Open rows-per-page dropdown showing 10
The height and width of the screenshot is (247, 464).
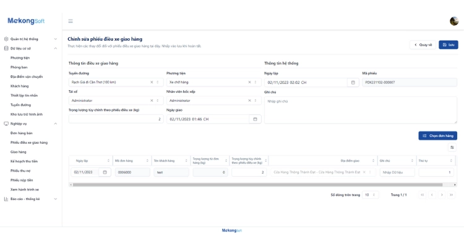[x=370, y=195]
